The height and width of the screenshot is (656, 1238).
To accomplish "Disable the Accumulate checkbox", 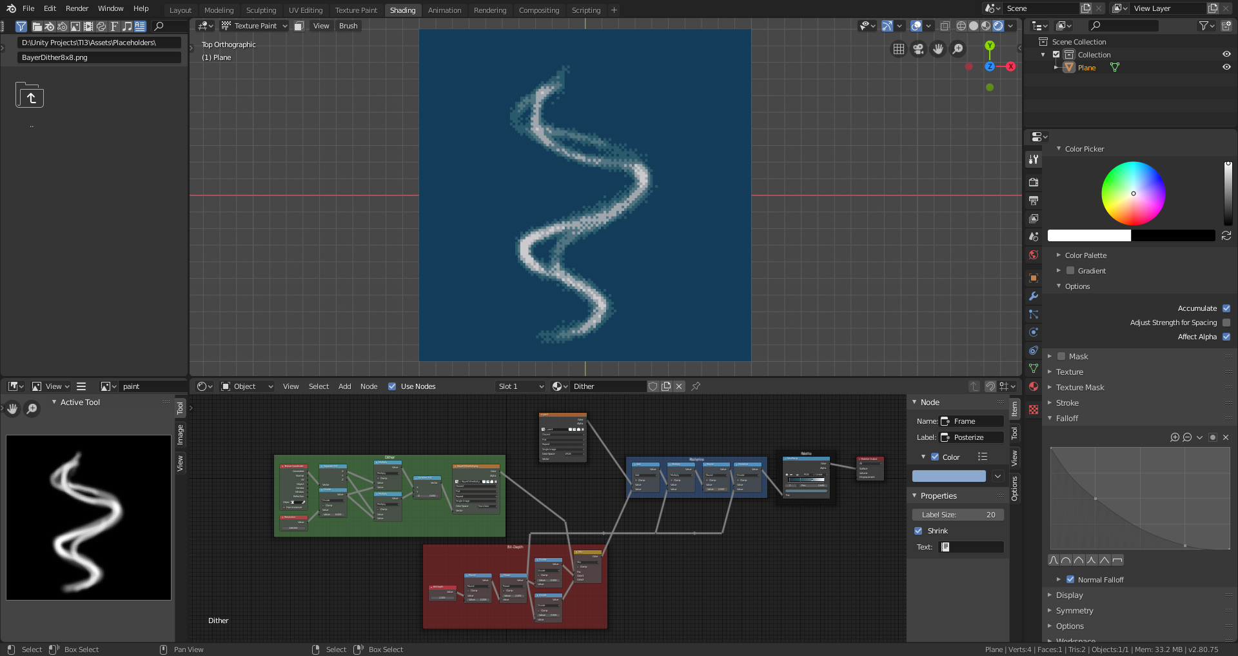I will pos(1226,308).
